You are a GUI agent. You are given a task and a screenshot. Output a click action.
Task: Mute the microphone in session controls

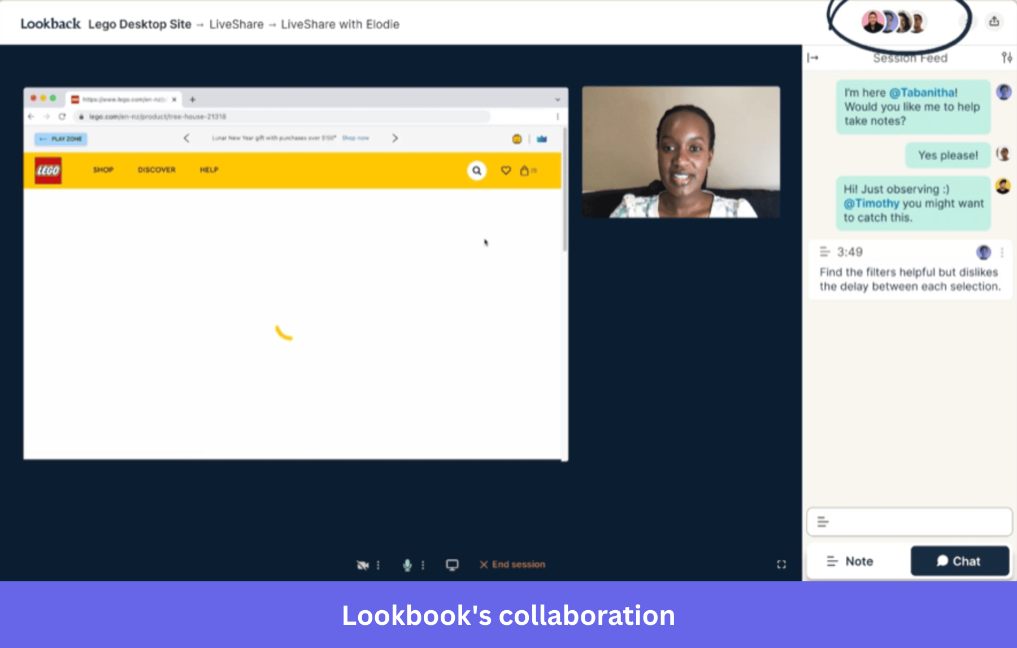click(x=408, y=564)
